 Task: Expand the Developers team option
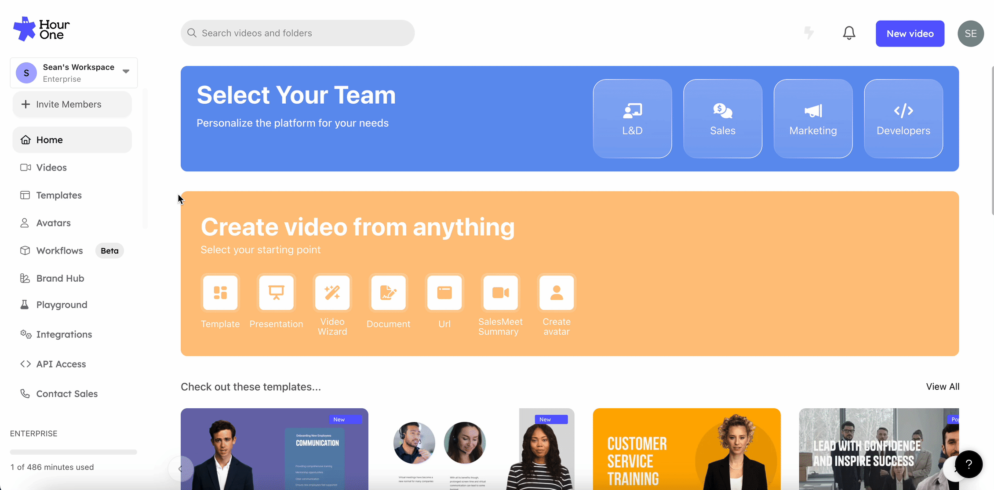[x=903, y=119]
